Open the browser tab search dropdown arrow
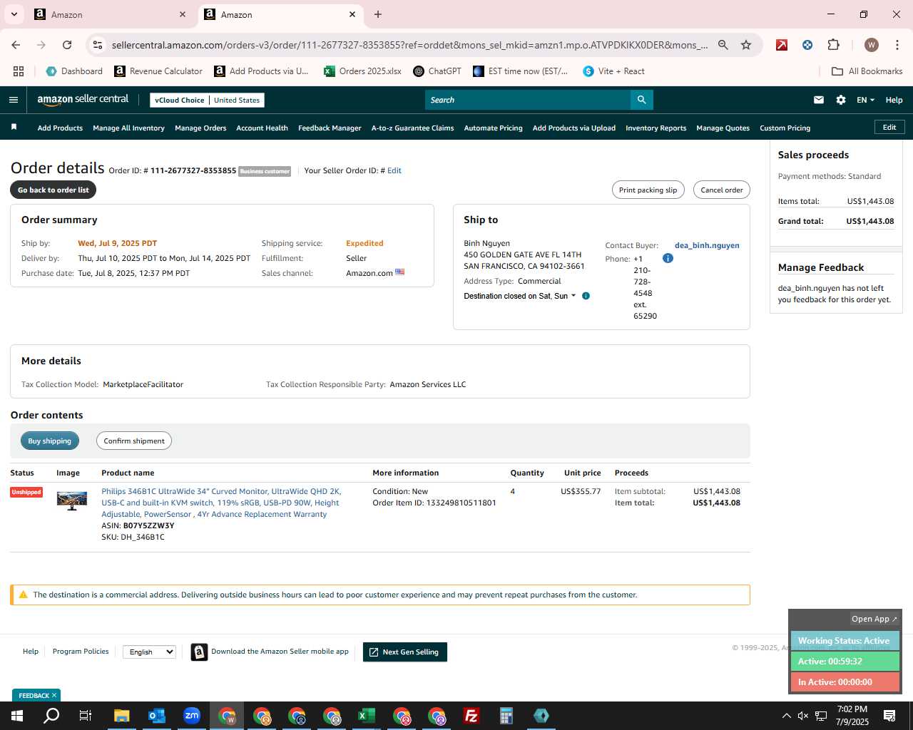 (x=14, y=14)
